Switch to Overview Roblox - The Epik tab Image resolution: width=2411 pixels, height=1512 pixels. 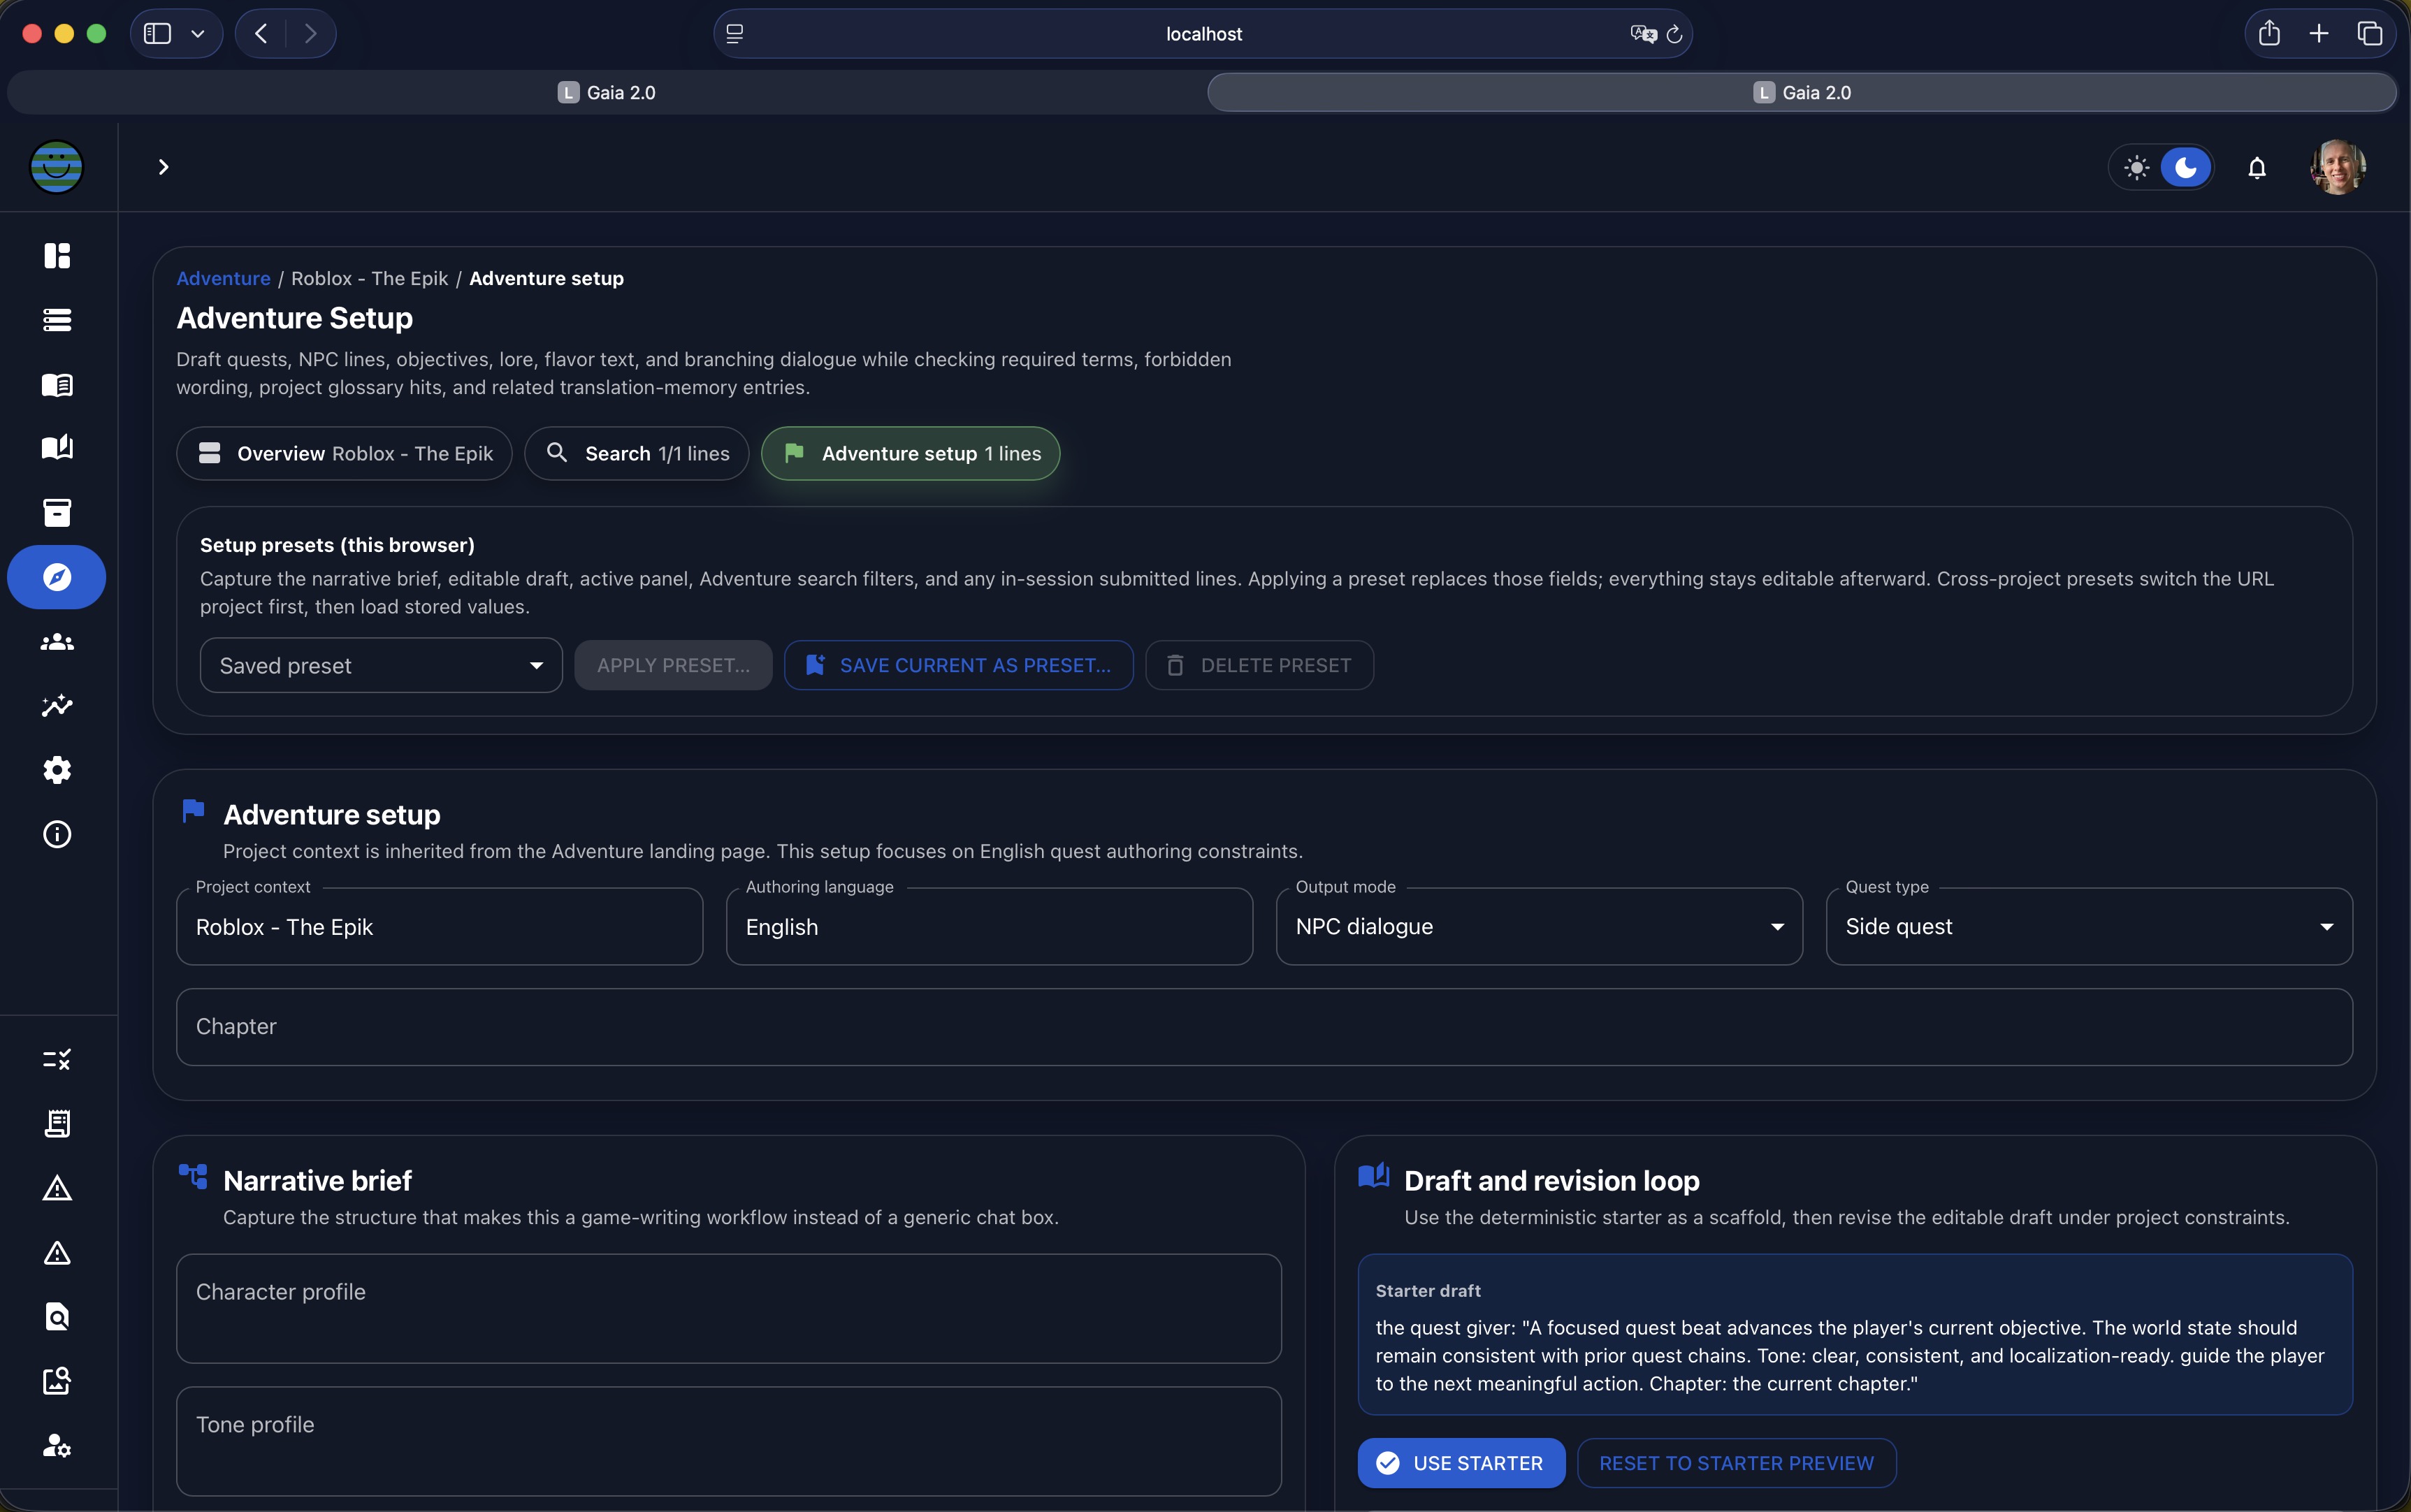coord(344,453)
